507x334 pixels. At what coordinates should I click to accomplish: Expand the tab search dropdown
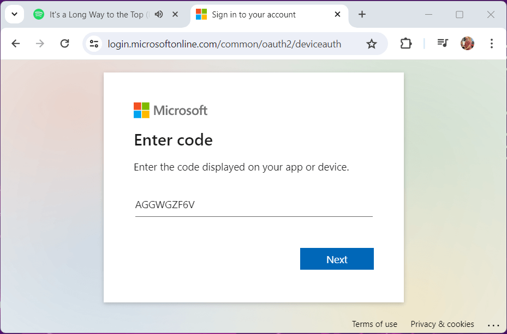click(x=14, y=15)
